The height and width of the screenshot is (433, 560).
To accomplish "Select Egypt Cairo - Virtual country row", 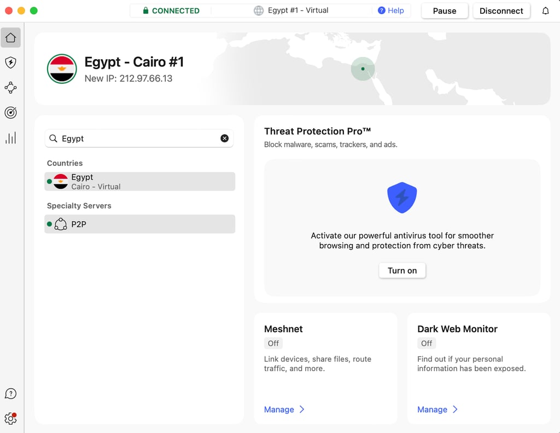I will (x=139, y=182).
